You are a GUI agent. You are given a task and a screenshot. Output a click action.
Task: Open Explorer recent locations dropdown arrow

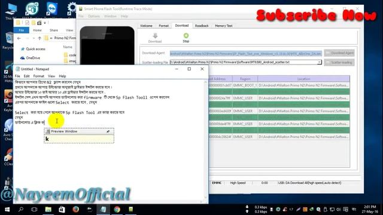pos(34,38)
